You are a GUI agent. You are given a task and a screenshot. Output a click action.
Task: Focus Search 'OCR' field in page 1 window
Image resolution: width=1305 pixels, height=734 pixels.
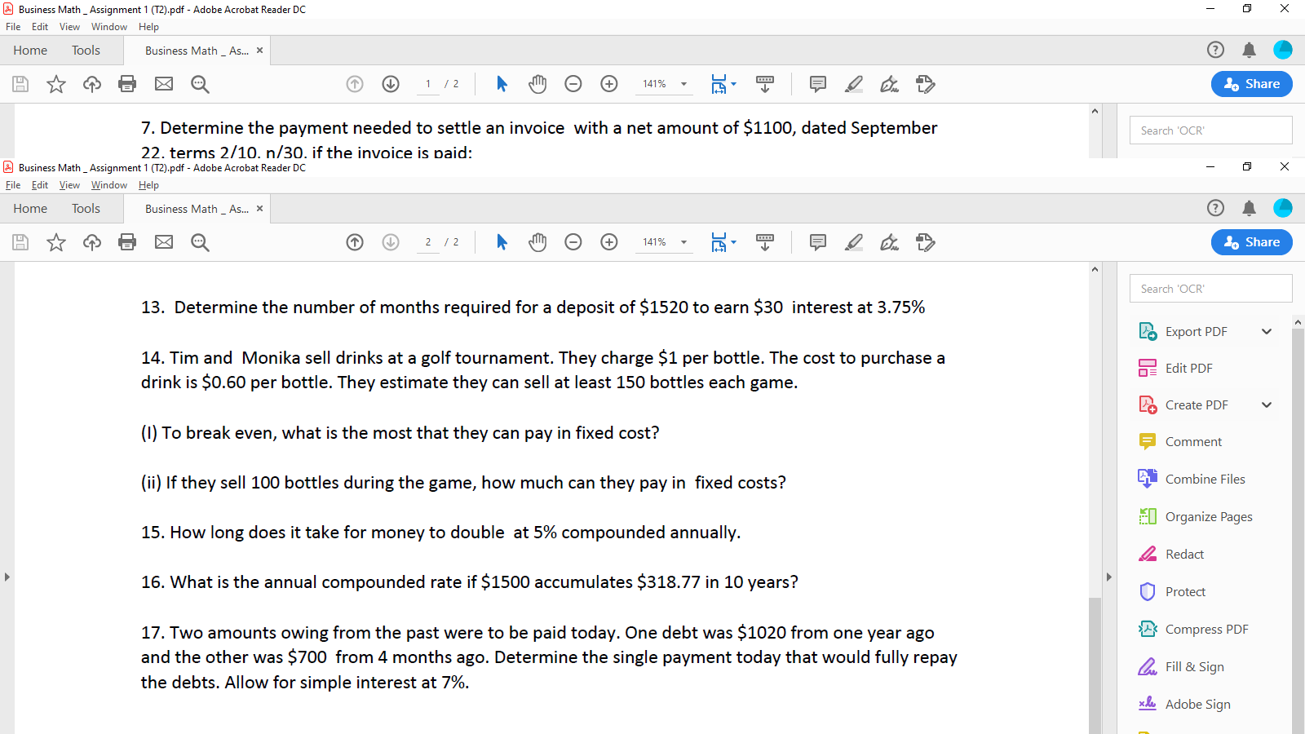(x=1210, y=130)
